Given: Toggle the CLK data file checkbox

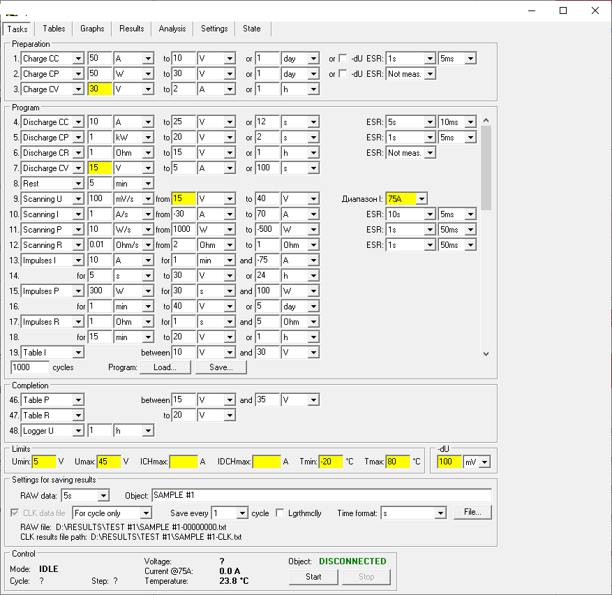Looking at the screenshot, I should pos(15,513).
